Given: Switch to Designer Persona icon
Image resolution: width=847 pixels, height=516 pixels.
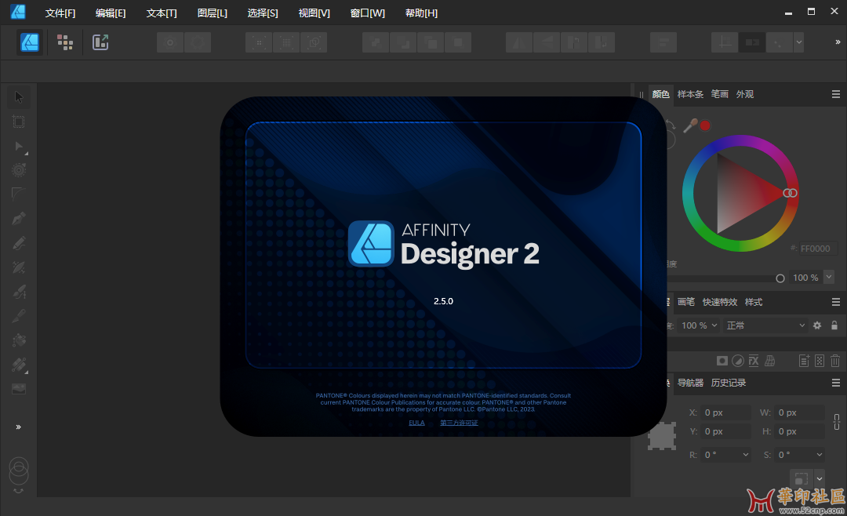Looking at the screenshot, I should click(30, 42).
